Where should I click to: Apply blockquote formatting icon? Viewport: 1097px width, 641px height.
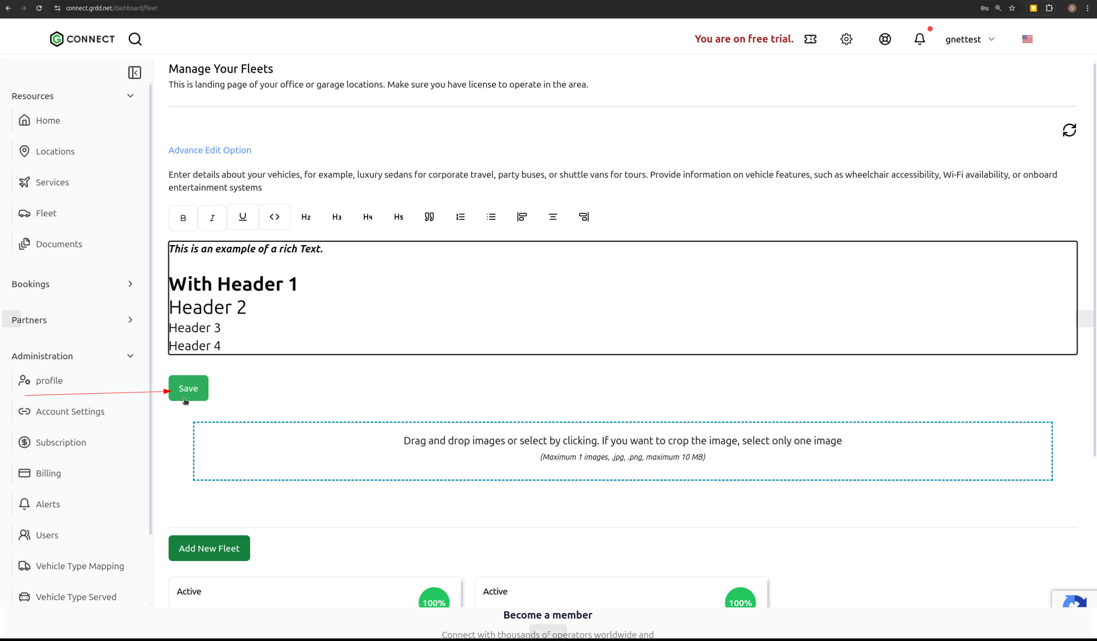429,216
